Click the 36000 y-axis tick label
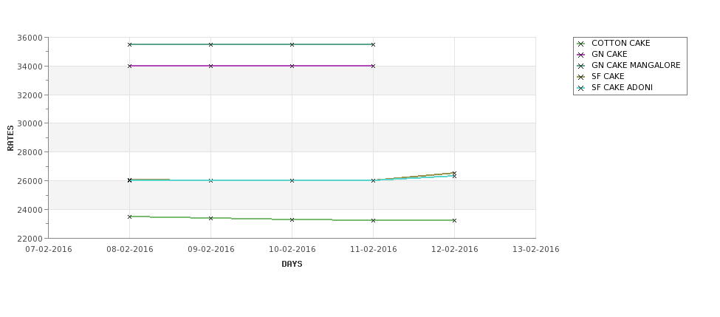The width and height of the screenshot is (720, 317). coord(30,38)
